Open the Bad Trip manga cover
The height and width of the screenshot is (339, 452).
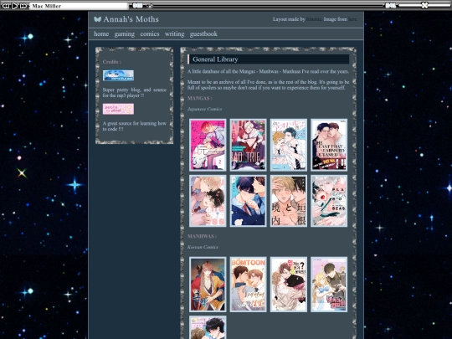point(248,145)
